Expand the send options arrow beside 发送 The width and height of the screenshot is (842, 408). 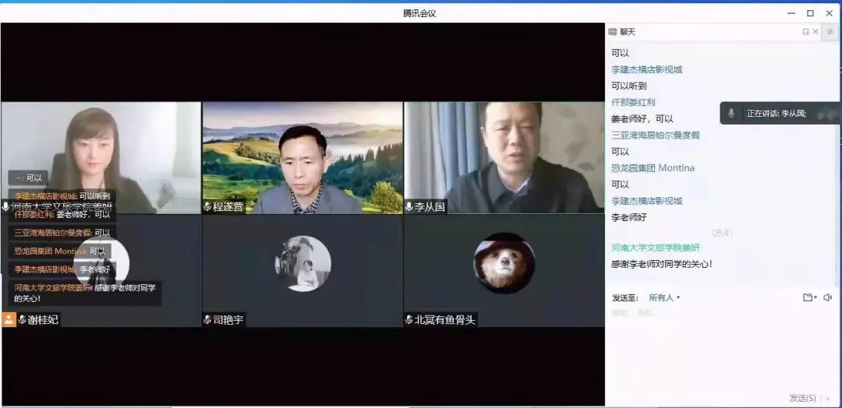coord(828,399)
